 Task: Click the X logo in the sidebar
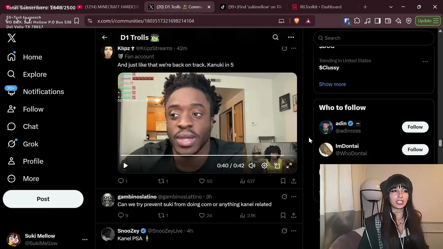(12, 38)
